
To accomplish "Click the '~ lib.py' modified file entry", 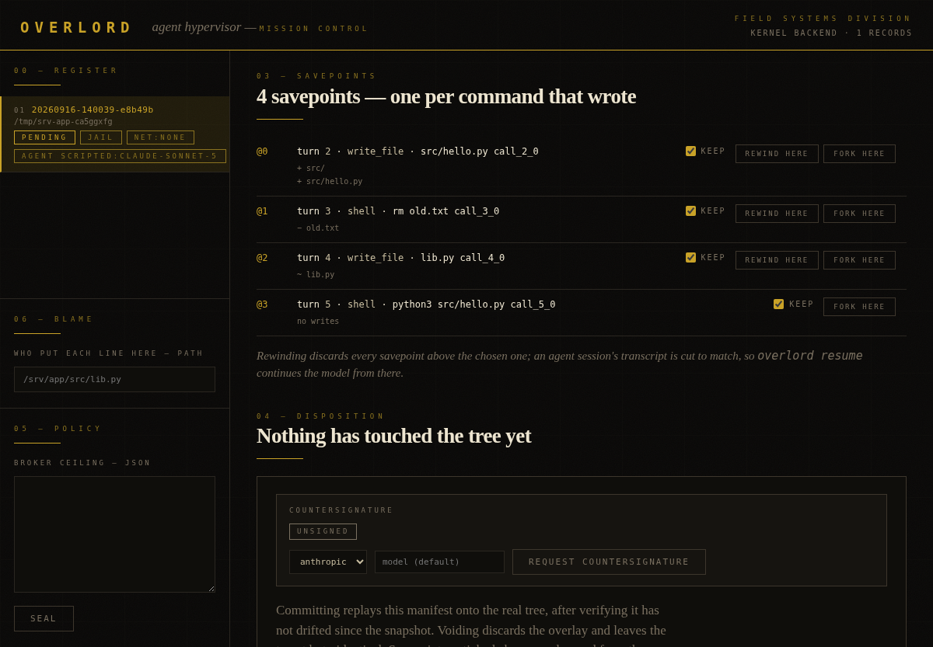I will coord(316,274).
